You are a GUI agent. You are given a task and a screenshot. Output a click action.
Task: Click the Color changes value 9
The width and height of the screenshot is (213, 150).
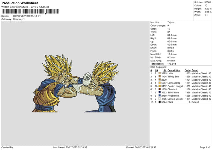(168, 25)
